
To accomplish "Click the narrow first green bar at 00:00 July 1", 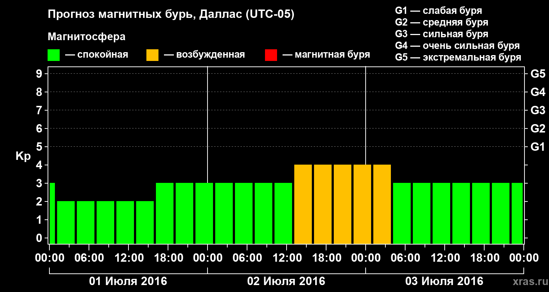I will tap(52, 213).
